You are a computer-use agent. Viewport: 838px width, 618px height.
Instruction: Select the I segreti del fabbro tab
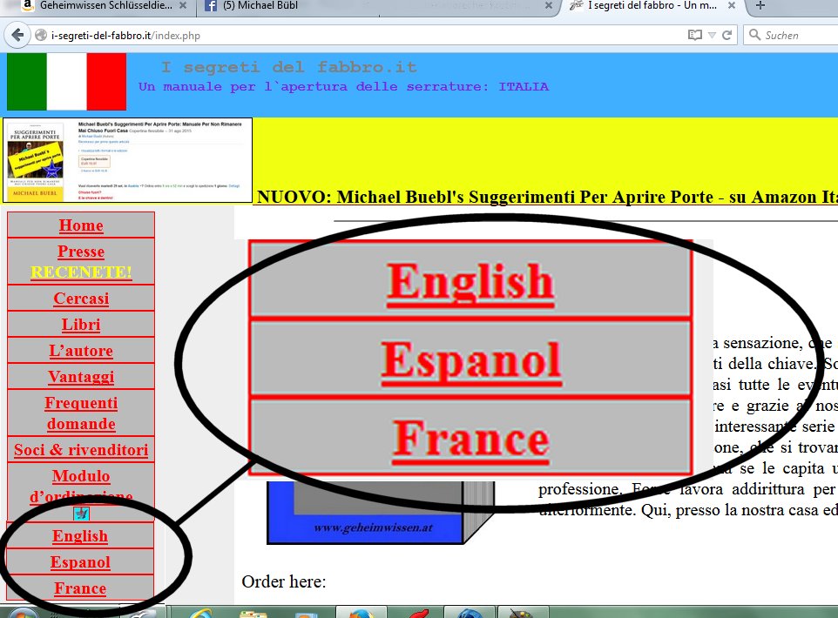click(652, 6)
